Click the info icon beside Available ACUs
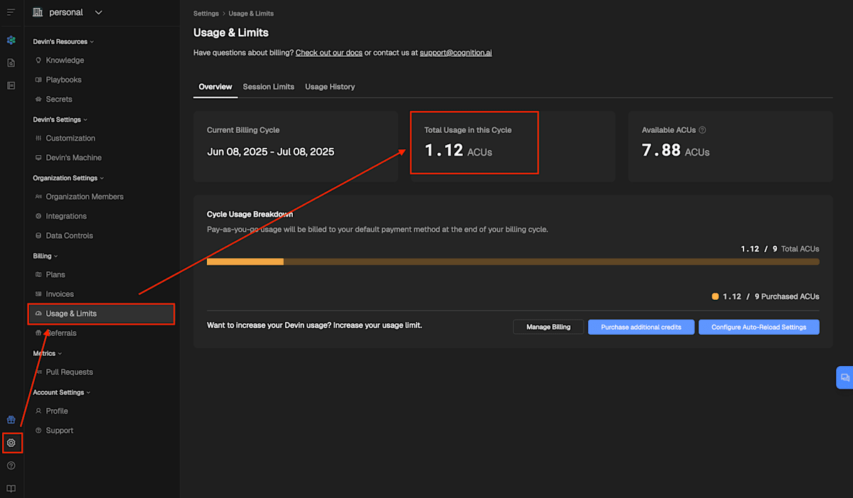Viewport: 853px width, 498px height. point(702,130)
